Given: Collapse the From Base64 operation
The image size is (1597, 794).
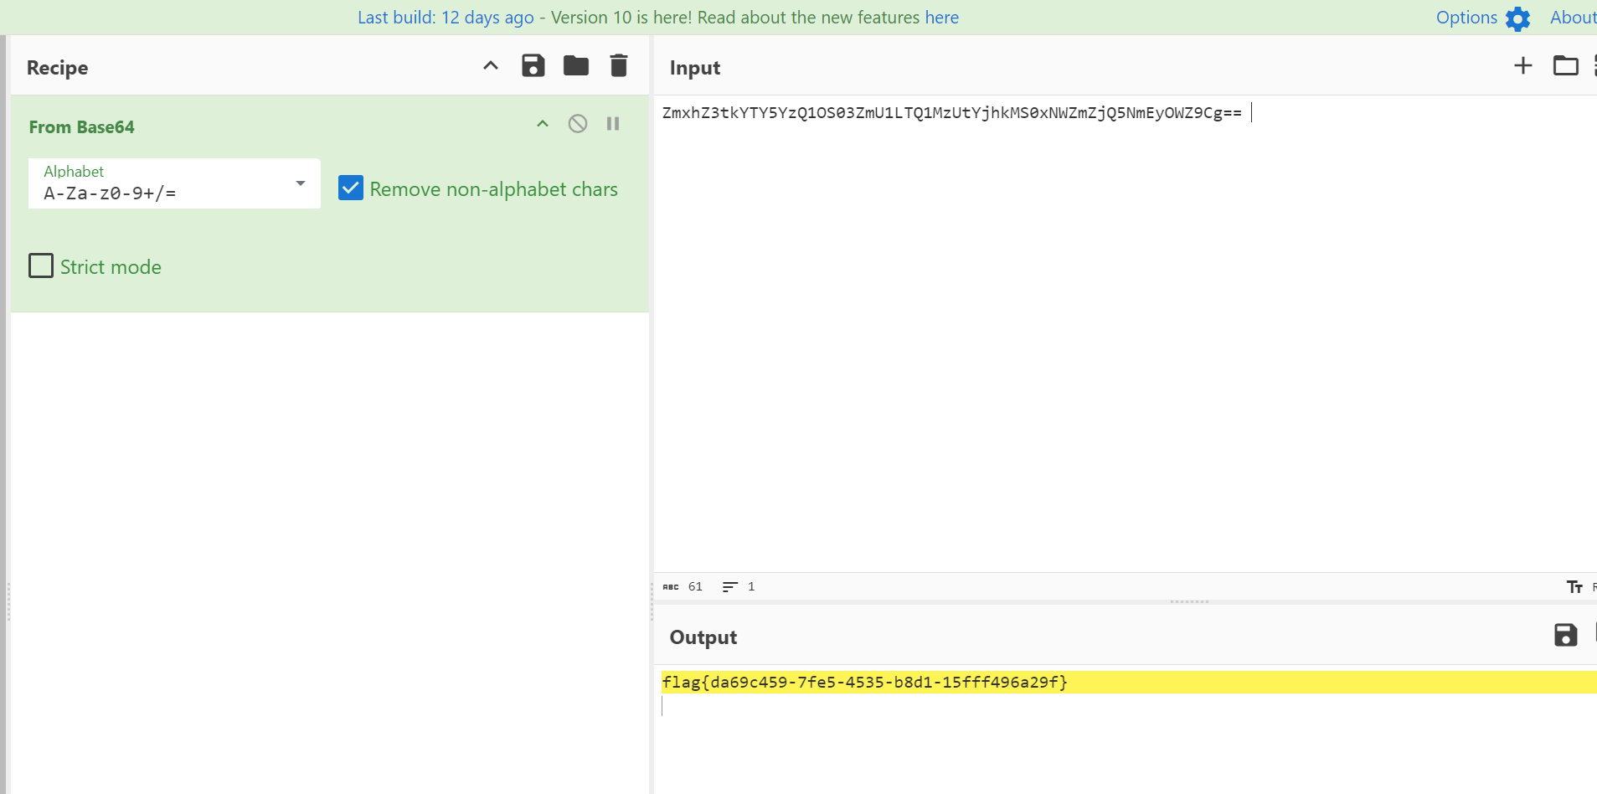Looking at the screenshot, I should point(543,124).
